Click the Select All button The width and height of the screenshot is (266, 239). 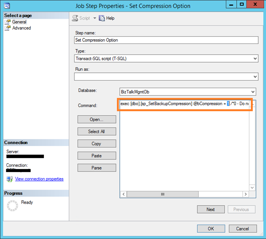click(x=97, y=132)
